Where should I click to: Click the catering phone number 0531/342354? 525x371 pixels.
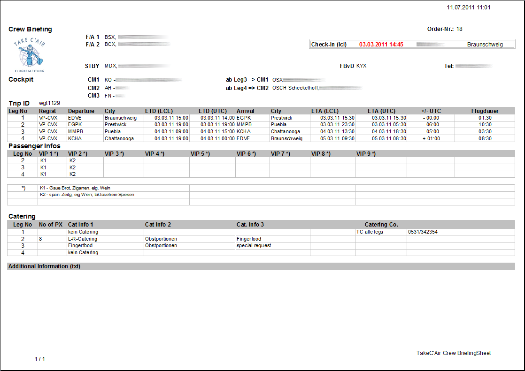[x=423, y=232]
